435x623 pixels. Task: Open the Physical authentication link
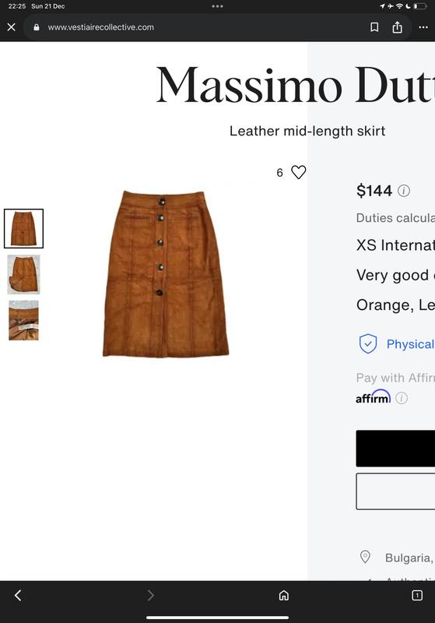[x=410, y=344]
